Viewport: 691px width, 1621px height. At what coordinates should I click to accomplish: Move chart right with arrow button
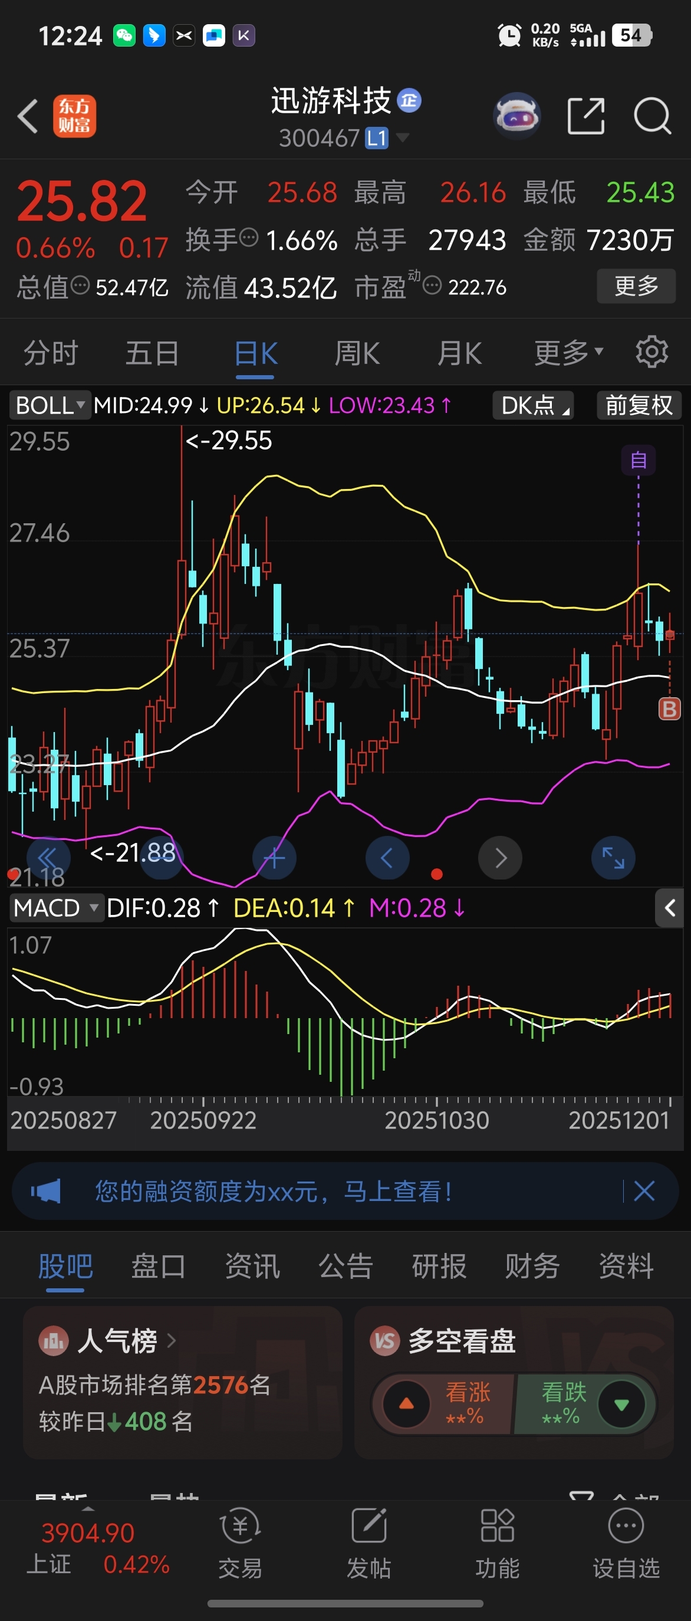[501, 858]
